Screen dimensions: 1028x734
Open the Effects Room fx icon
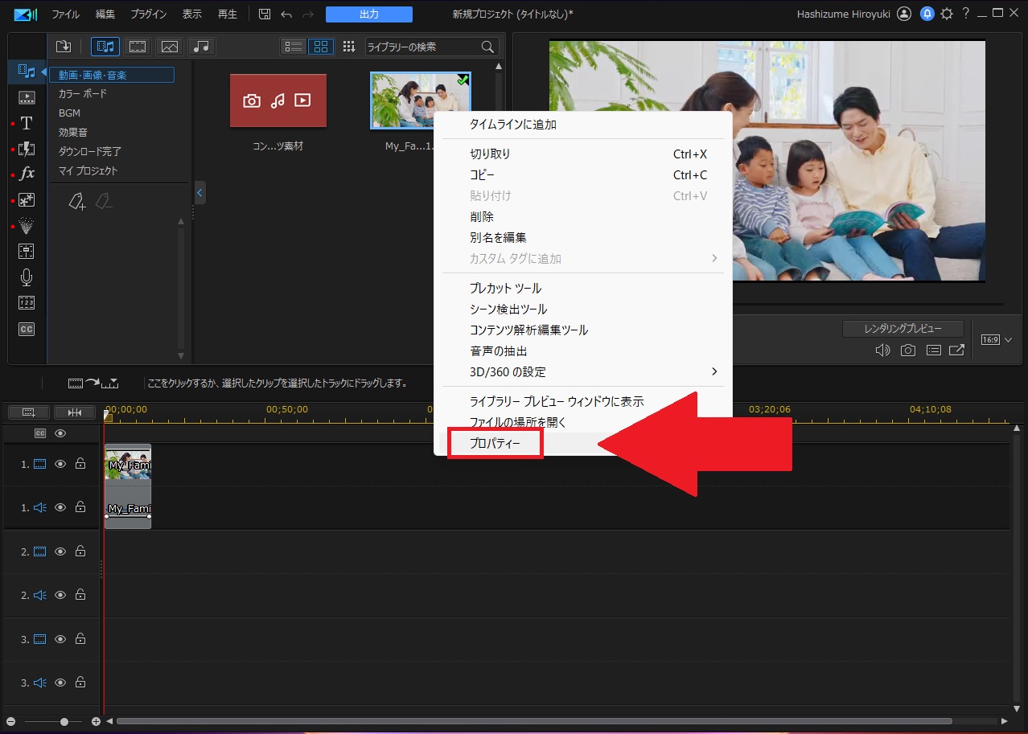(27, 174)
